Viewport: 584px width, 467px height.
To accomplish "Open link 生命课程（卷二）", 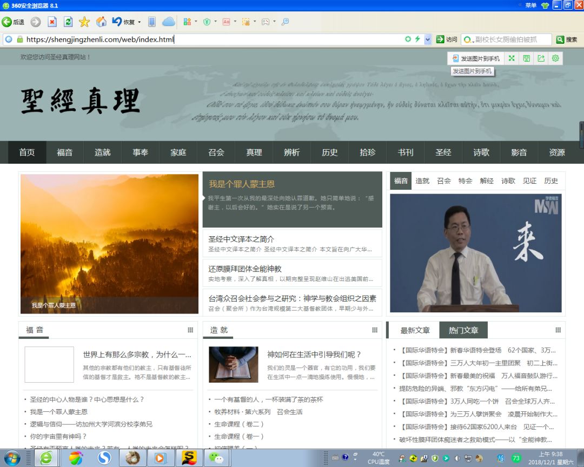I will coord(239,424).
